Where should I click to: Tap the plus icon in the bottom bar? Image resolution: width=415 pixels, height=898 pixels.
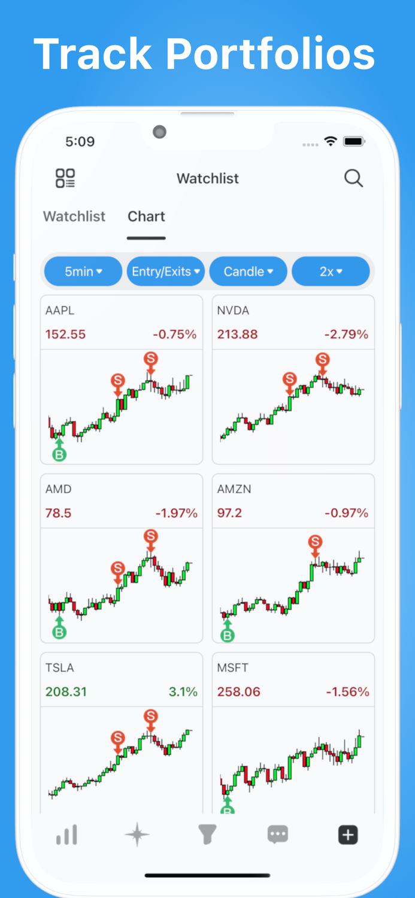(348, 834)
